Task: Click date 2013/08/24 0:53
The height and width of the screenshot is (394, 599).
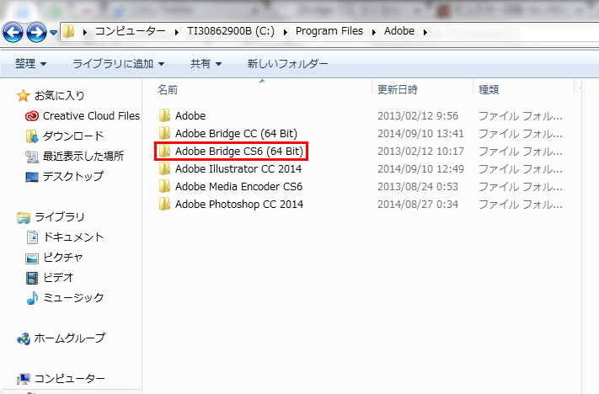Action: (x=418, y=186)
